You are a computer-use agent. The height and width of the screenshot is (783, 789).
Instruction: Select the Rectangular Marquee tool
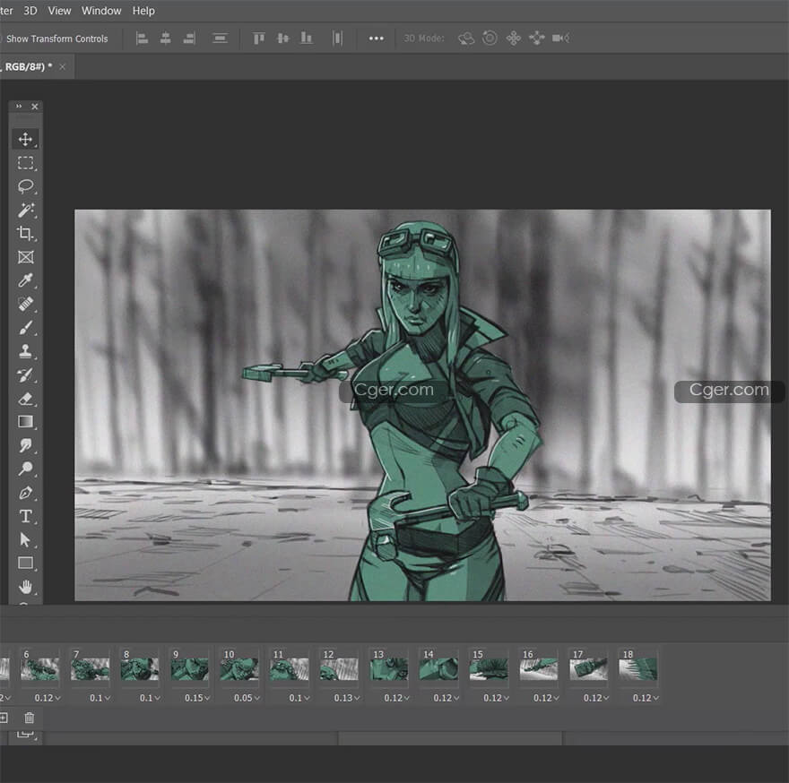click(x=25, y=163)
